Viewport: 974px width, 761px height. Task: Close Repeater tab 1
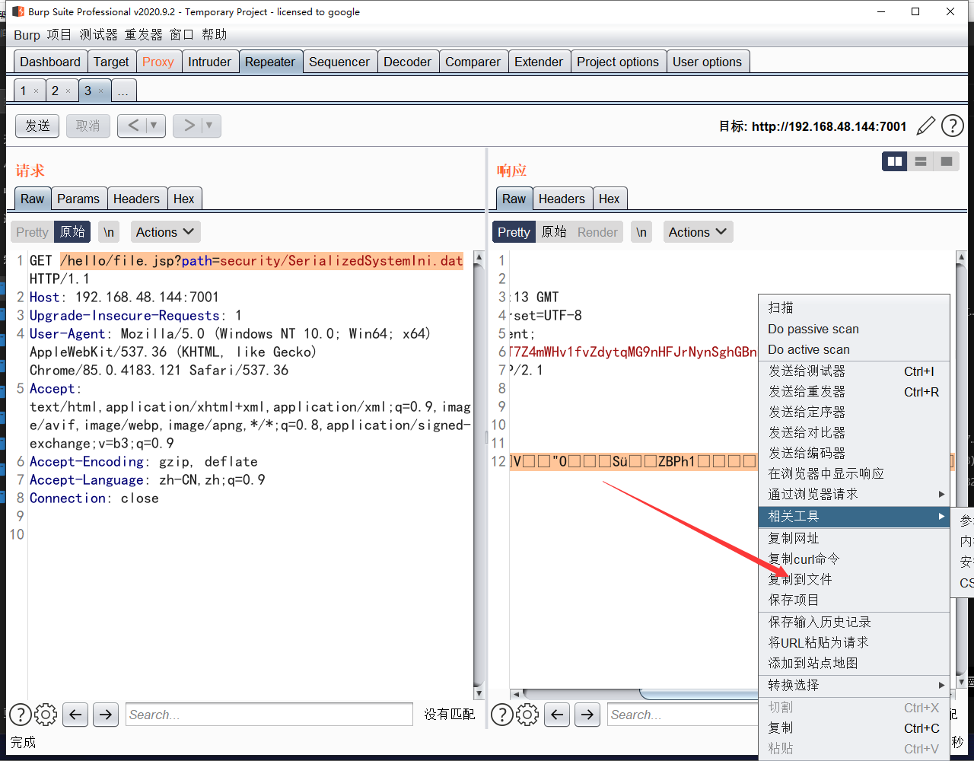[36, 91]
